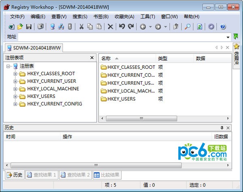Expand HKEY_LOCAL_MACHINE in the tree
The image size is (243, 192).
pos(15,89)
